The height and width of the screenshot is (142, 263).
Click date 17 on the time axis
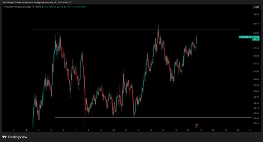click(201, 130)
